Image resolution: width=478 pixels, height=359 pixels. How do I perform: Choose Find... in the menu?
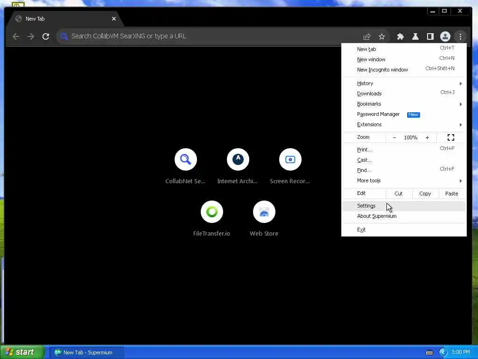pos(404,170)
